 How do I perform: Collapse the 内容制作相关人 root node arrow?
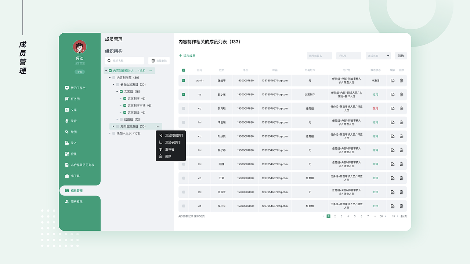point(106,71)
